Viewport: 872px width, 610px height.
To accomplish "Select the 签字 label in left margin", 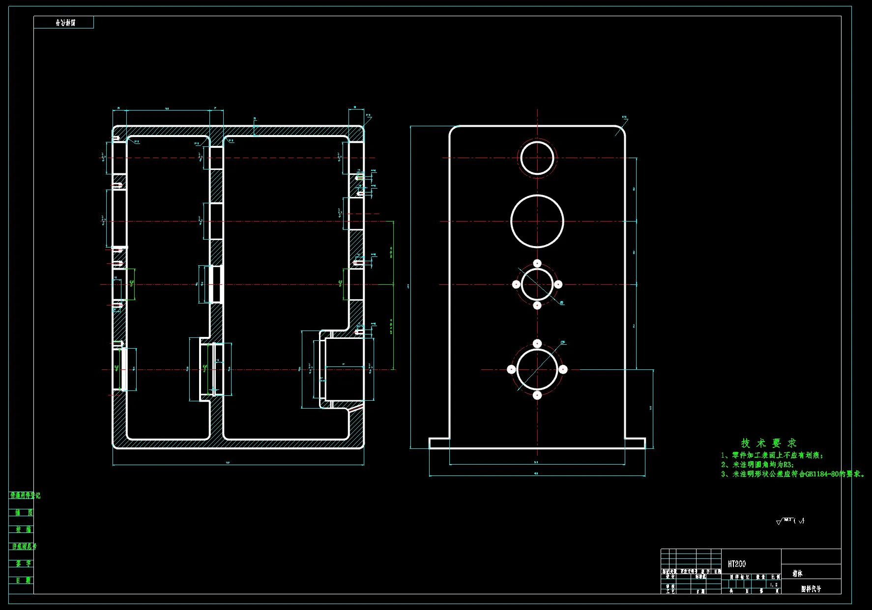I will pos(24,563).
